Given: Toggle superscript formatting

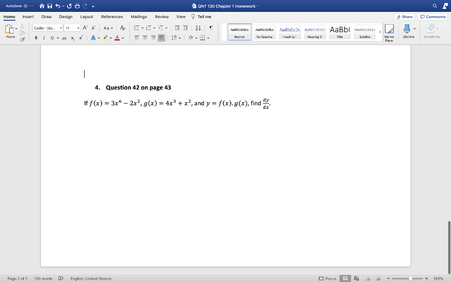Looking at the screenshot, I should [80, 38].
